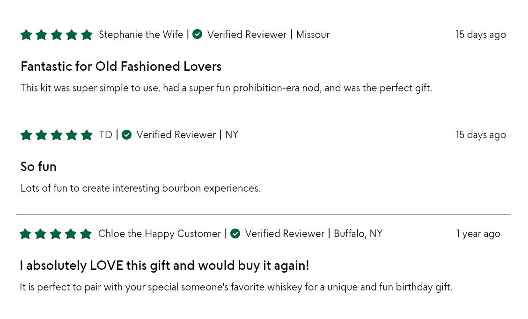Click the '1 year ago' timestamp
This screenshot has width=528, height=319.
tap(478, 234)
